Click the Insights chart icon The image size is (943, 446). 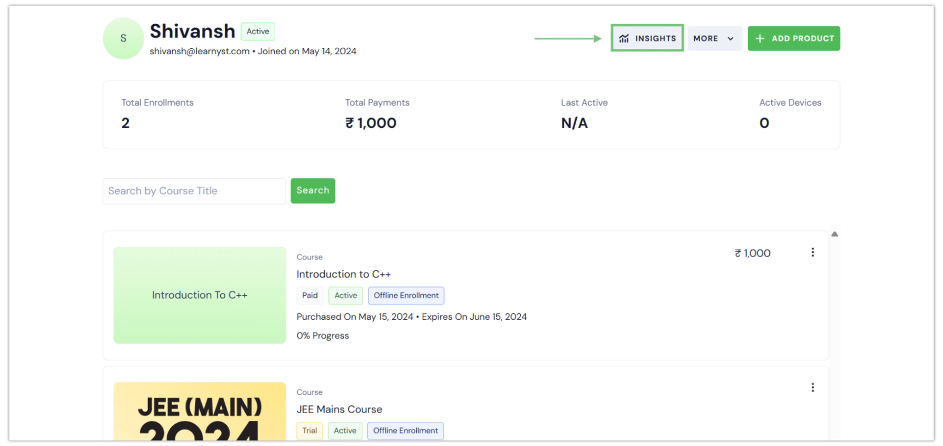[624, 38]
